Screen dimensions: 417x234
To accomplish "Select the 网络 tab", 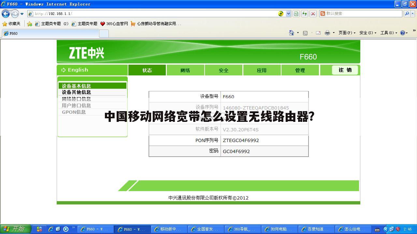I will tap(185, 70).
